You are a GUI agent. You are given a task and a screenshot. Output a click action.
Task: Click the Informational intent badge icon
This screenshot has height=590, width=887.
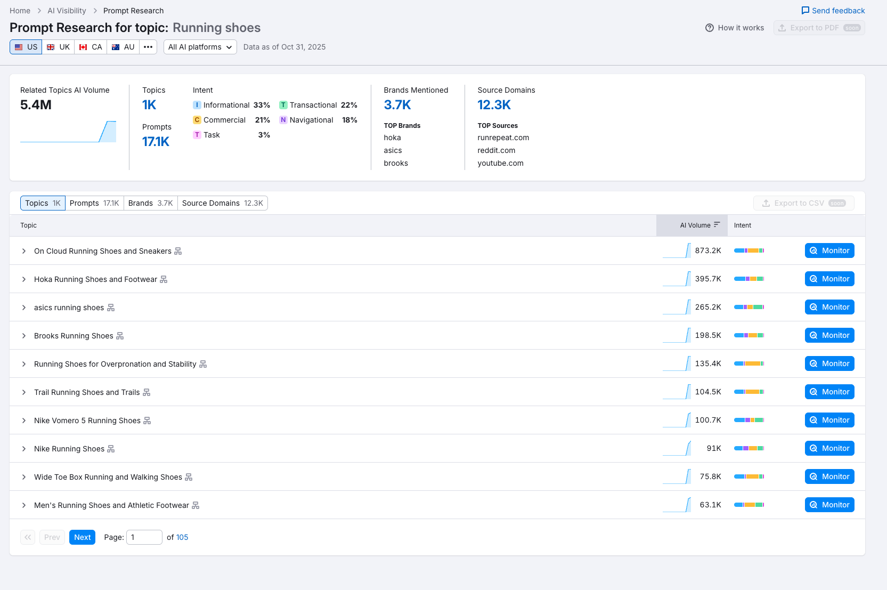197,105
